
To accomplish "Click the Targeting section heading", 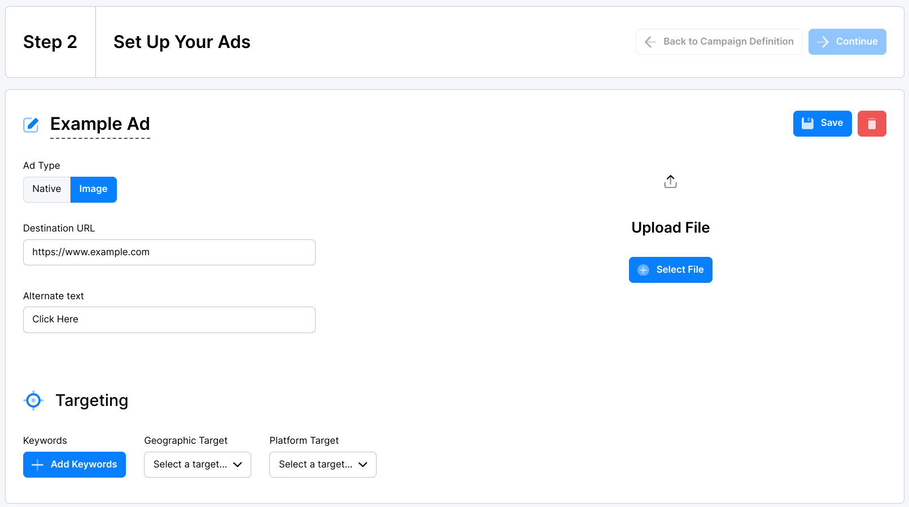I will tap(92, 400).
